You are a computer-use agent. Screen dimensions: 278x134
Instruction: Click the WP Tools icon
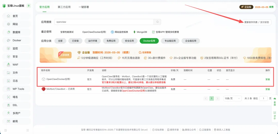pos(8,89)
